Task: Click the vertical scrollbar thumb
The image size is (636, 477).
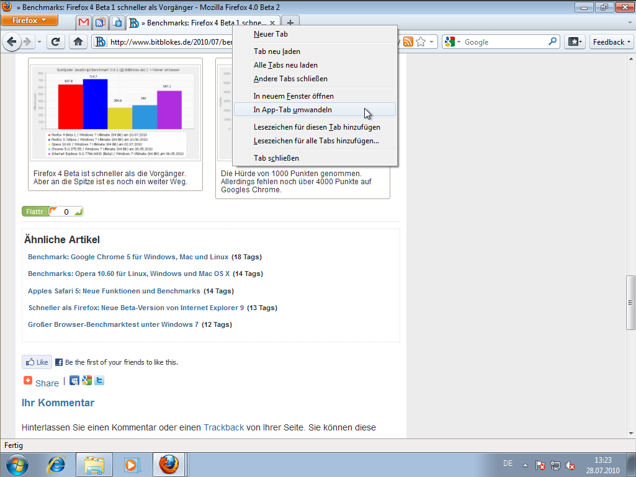Action: pos(630,303)
